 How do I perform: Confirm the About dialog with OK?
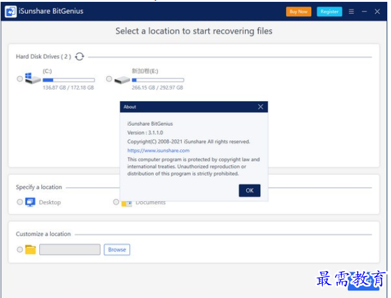[x=250, y=191]
